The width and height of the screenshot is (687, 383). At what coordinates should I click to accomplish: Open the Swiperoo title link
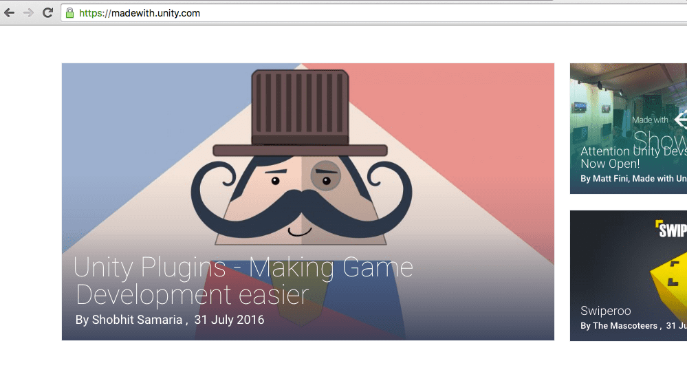tap(606, 311)
